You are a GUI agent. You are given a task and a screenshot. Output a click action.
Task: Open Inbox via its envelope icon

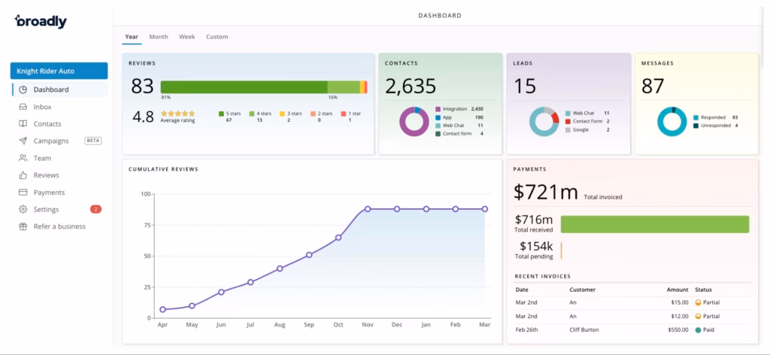23,107
